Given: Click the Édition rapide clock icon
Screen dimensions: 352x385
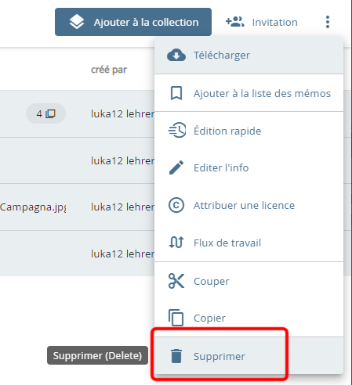Looking at the screenshot, I should (177, 130).
